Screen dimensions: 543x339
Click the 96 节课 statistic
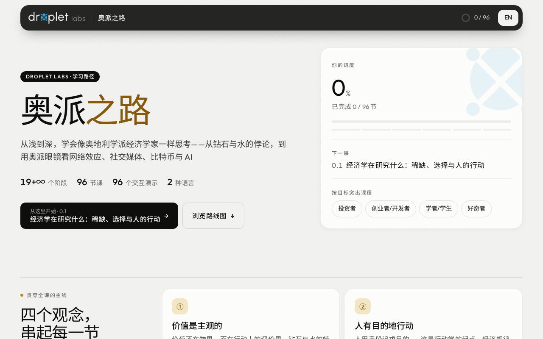coord(90,182)
